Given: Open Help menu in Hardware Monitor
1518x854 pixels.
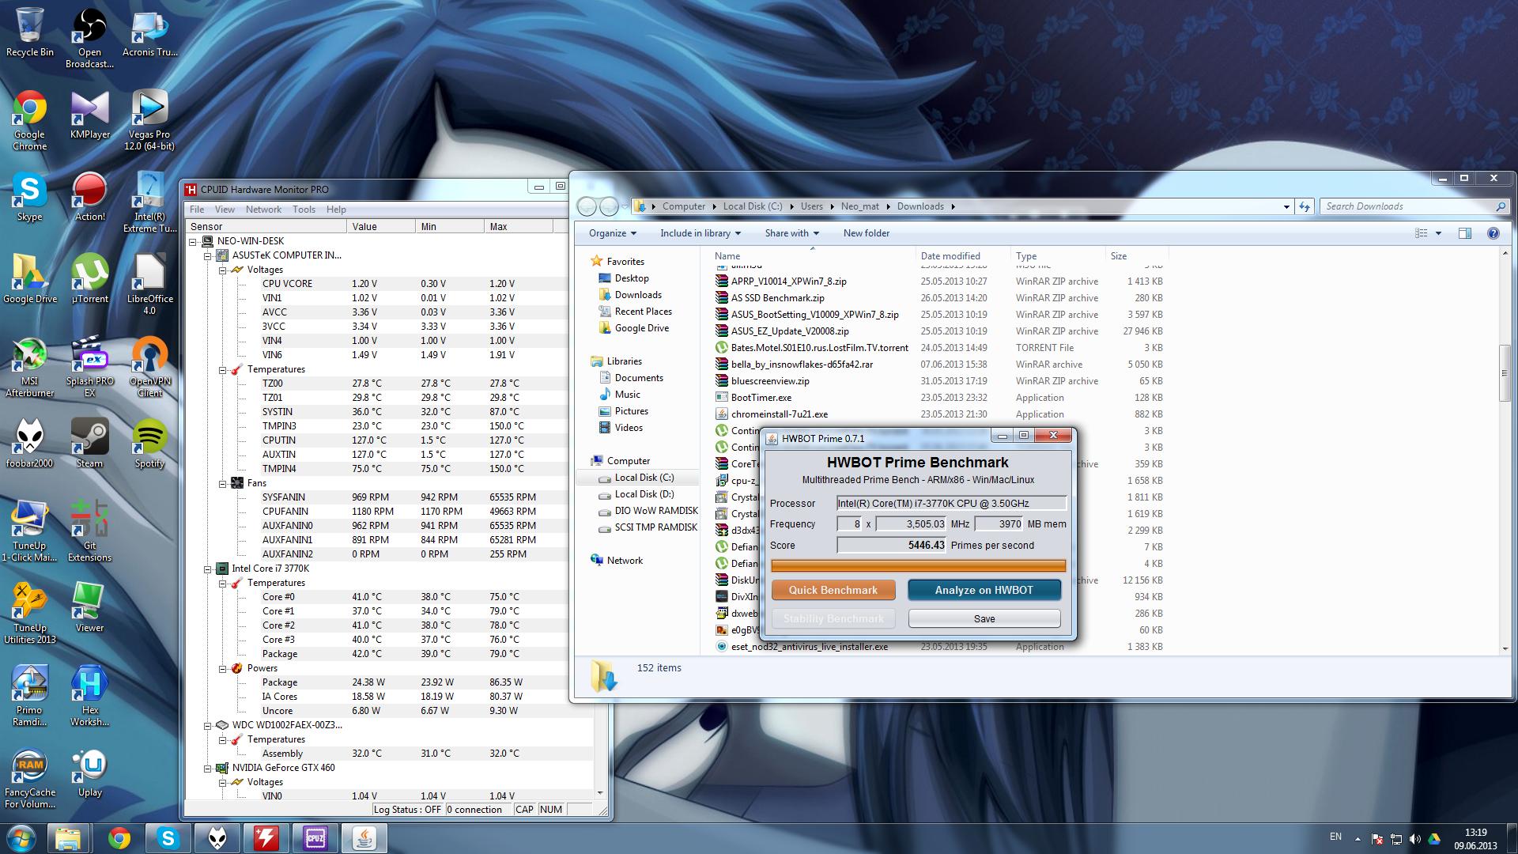Looking at the screenshot, I should click(x=336, y=210).
